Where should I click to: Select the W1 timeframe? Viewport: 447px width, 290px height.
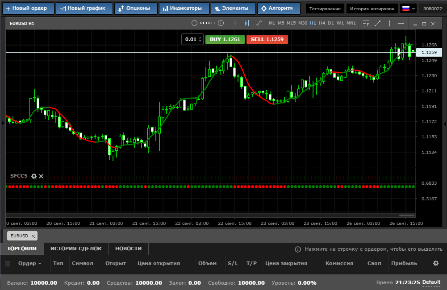point(340,23)
